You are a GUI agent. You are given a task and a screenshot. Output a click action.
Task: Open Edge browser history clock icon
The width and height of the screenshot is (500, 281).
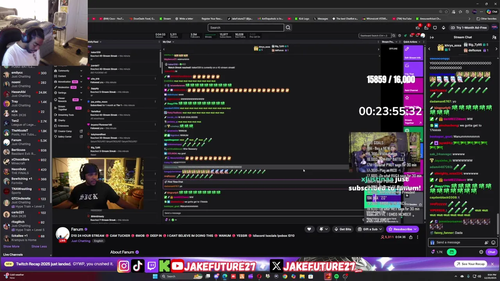pos(467,12)
